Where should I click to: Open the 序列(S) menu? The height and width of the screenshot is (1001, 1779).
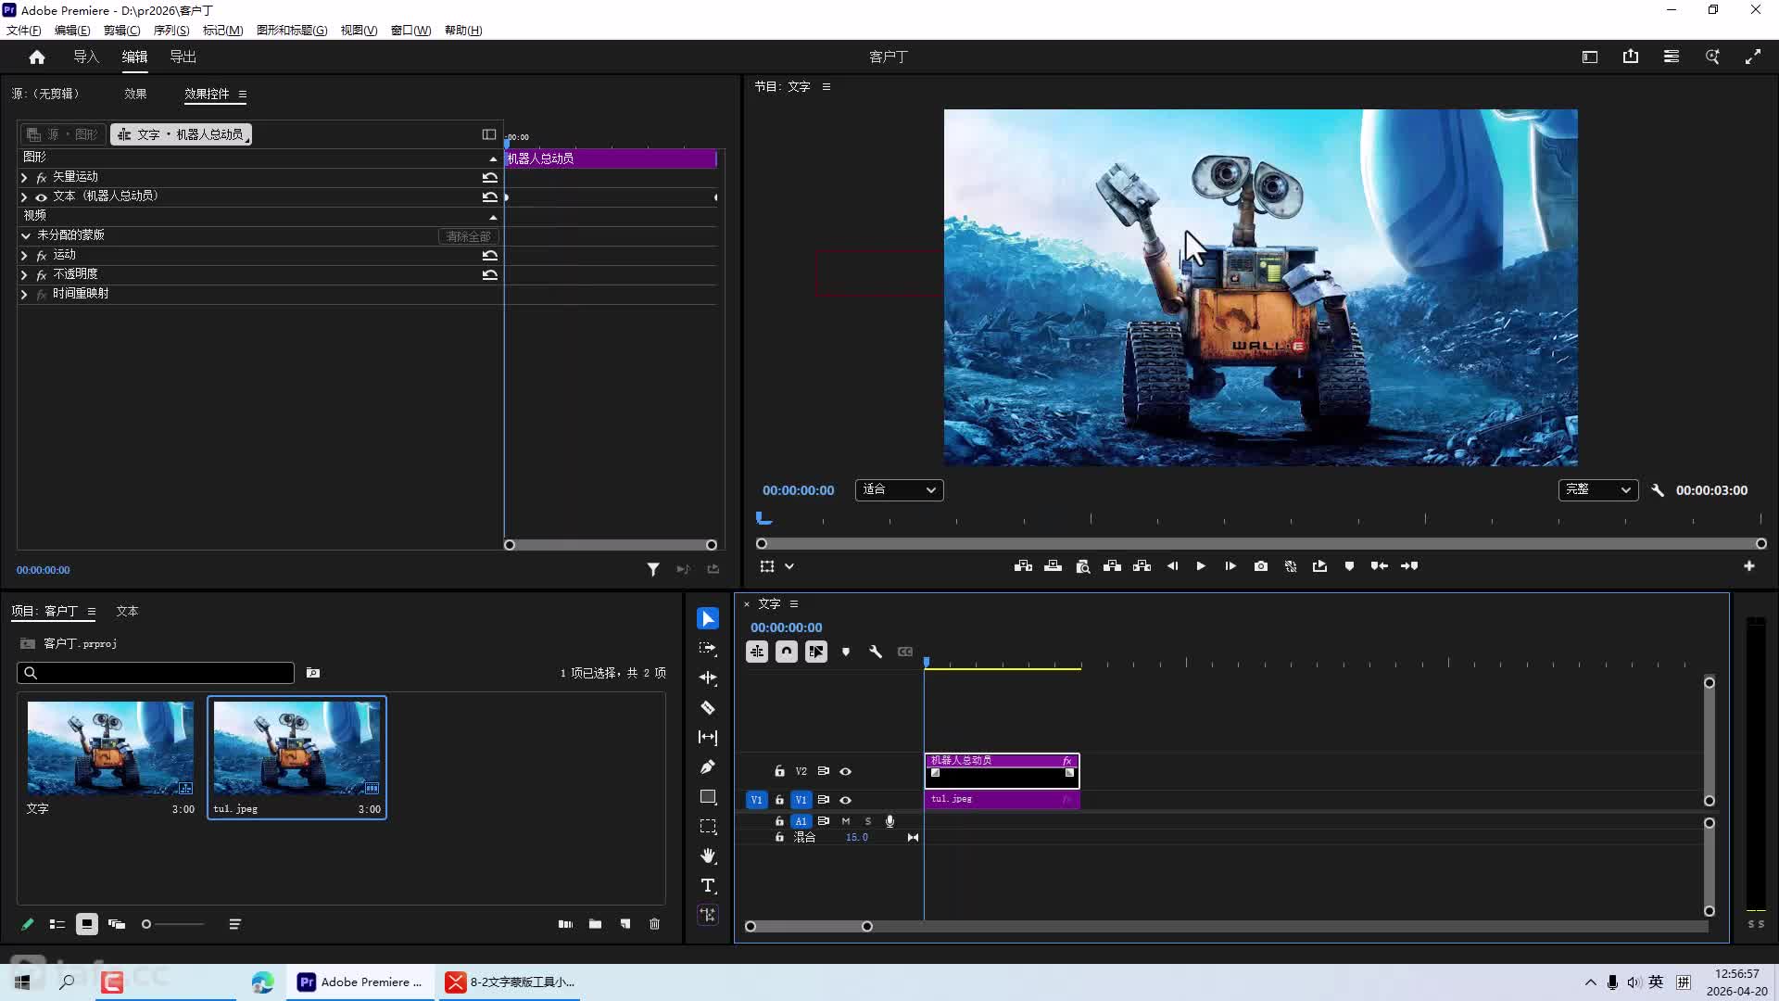point(171,31)
